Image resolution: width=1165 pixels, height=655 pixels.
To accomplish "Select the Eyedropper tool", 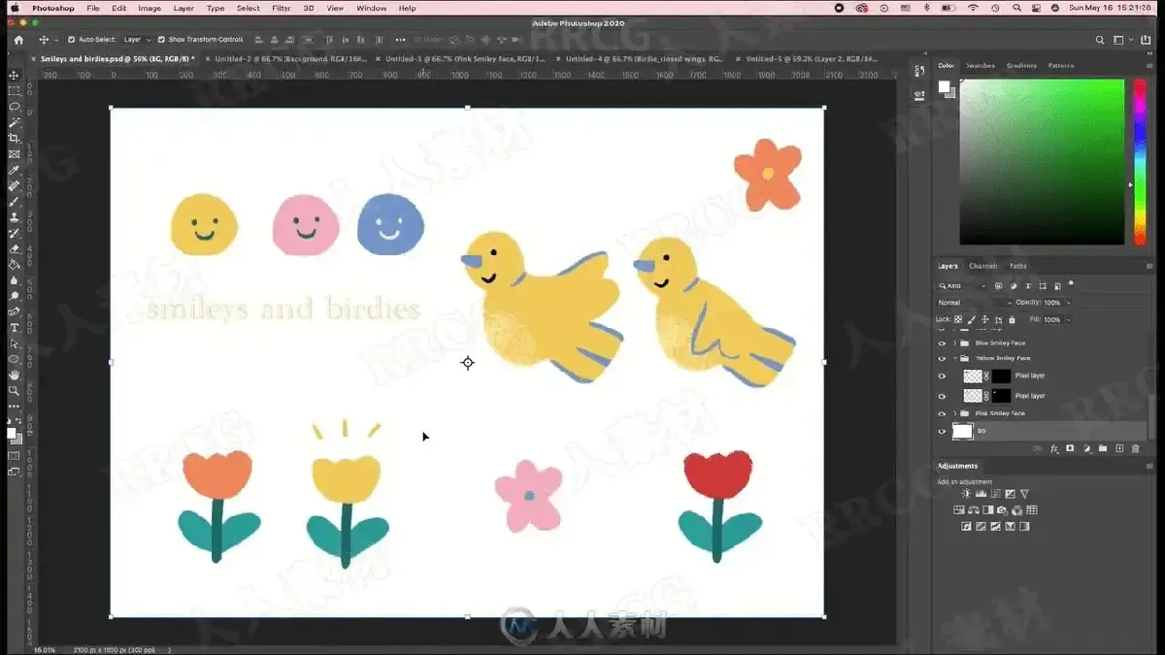I will point(15,170).
